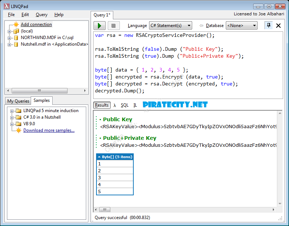Close the query with the X icon

pos(278,26)
